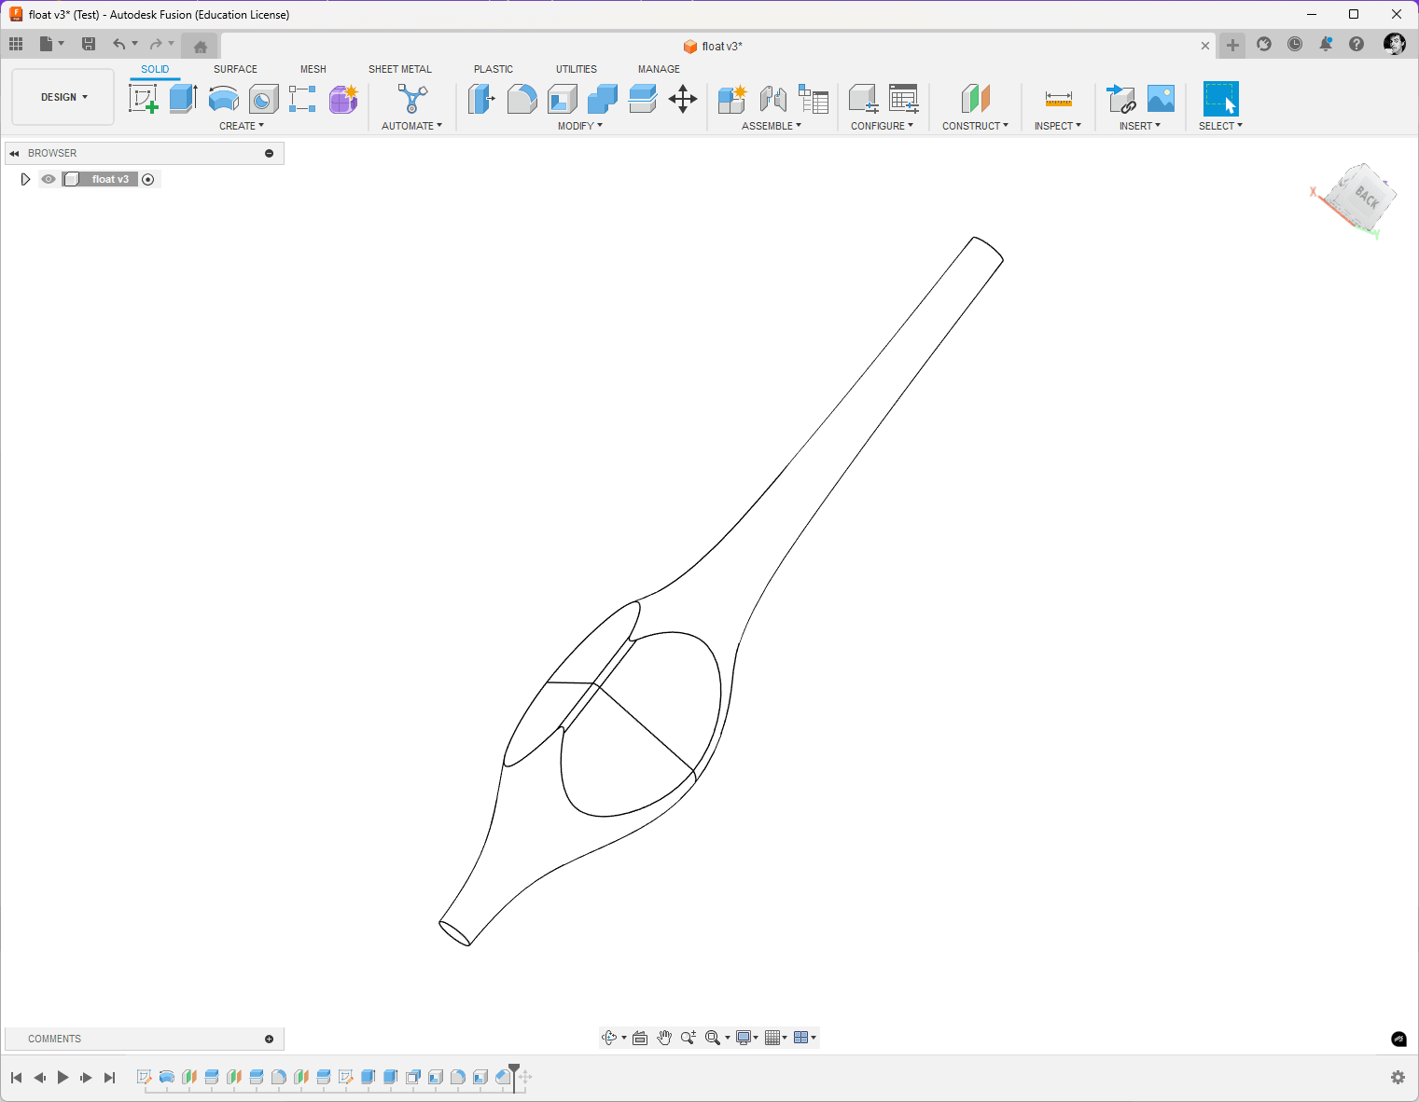Switch to the Surface tab

coord(235,69)
